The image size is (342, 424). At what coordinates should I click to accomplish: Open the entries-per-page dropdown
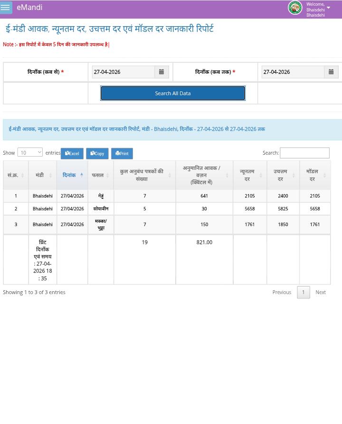30,152
